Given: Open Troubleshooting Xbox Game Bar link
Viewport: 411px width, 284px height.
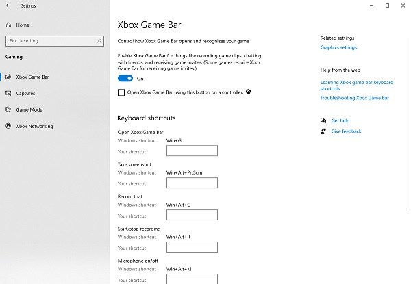Looking at the screenshot, I should [x=354, y=98].
